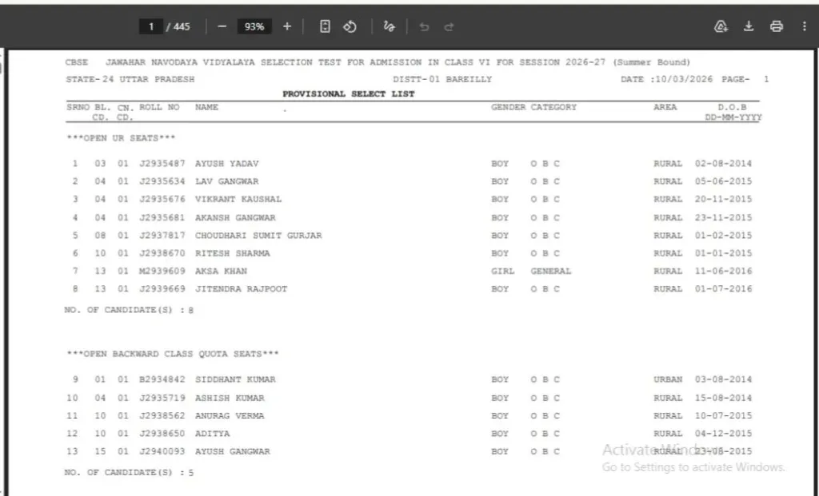Open the three-dot more actions menu
819x496 pixels.
[x=804, y=26]
